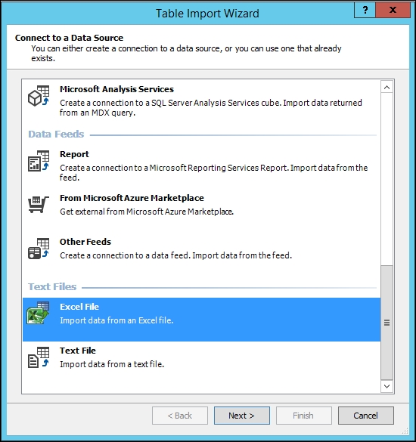Click 'Import data from an Excel file.' description

point(116,320)
